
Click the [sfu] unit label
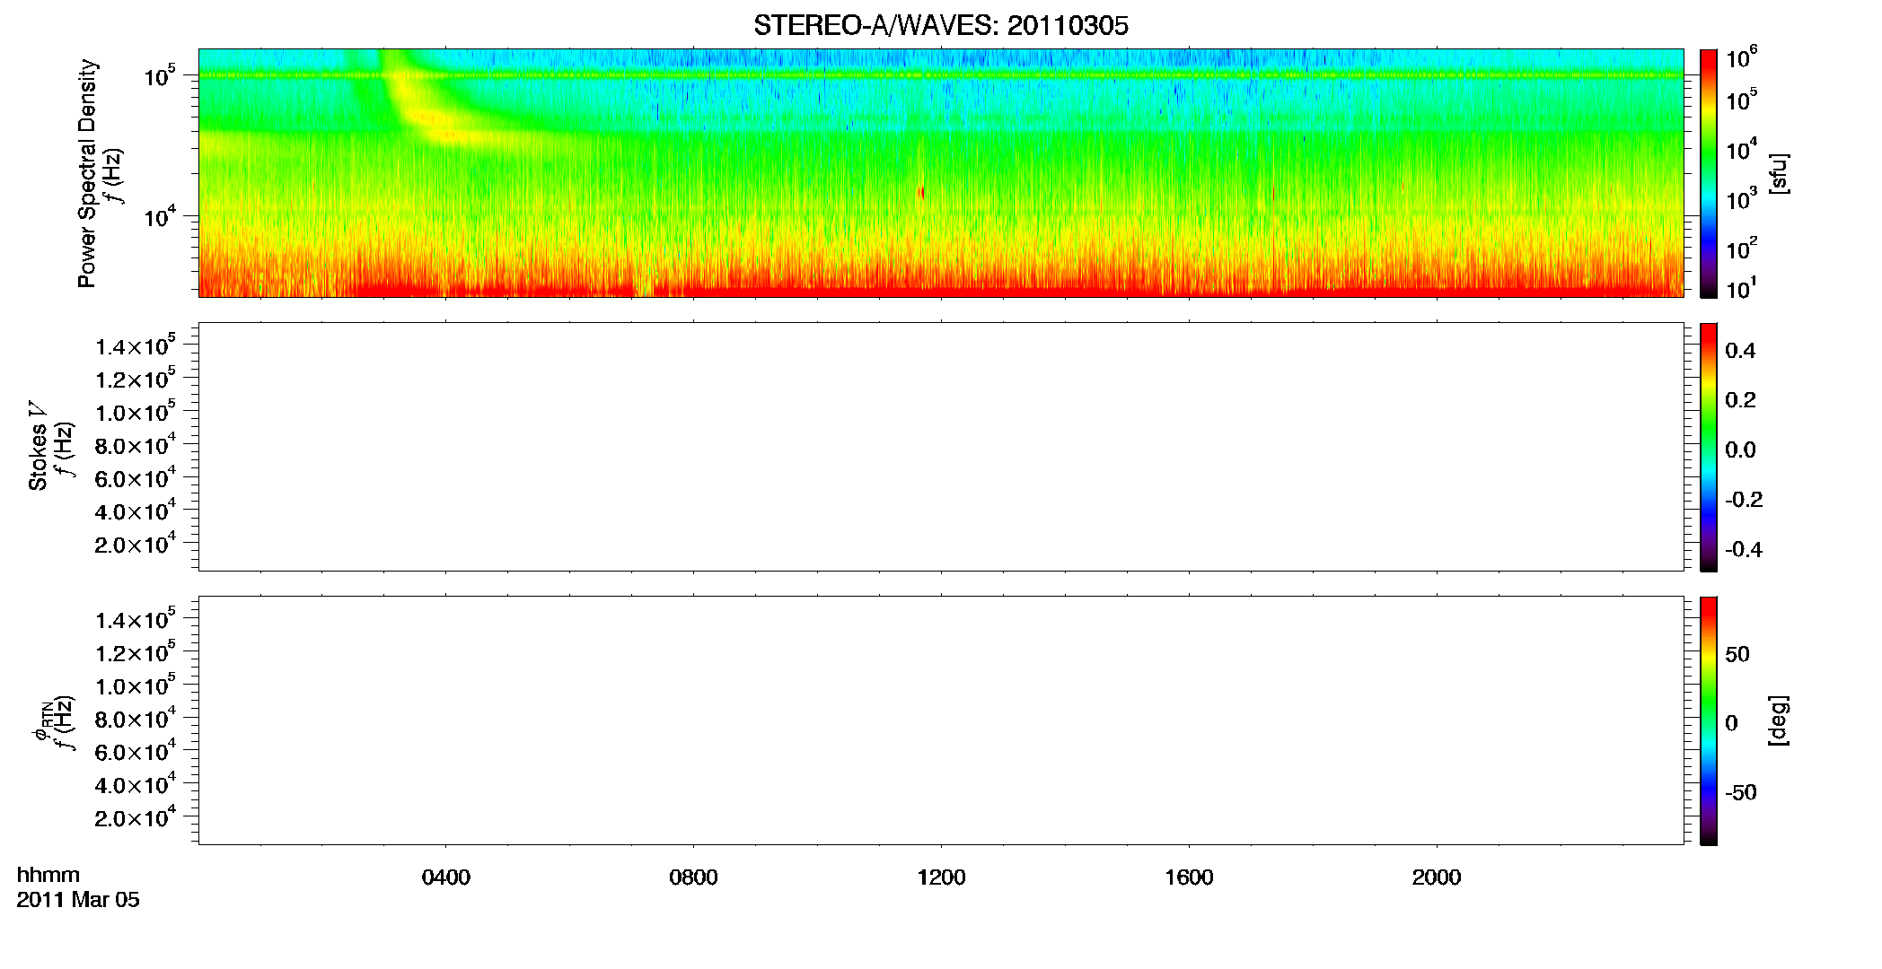tap(1779, 174)
